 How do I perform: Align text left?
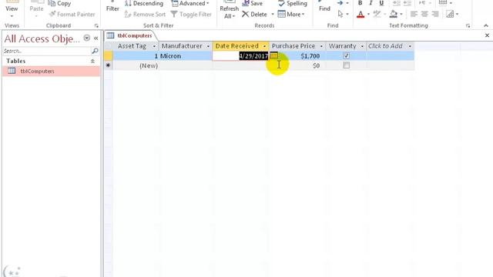[x=414, y=14]
